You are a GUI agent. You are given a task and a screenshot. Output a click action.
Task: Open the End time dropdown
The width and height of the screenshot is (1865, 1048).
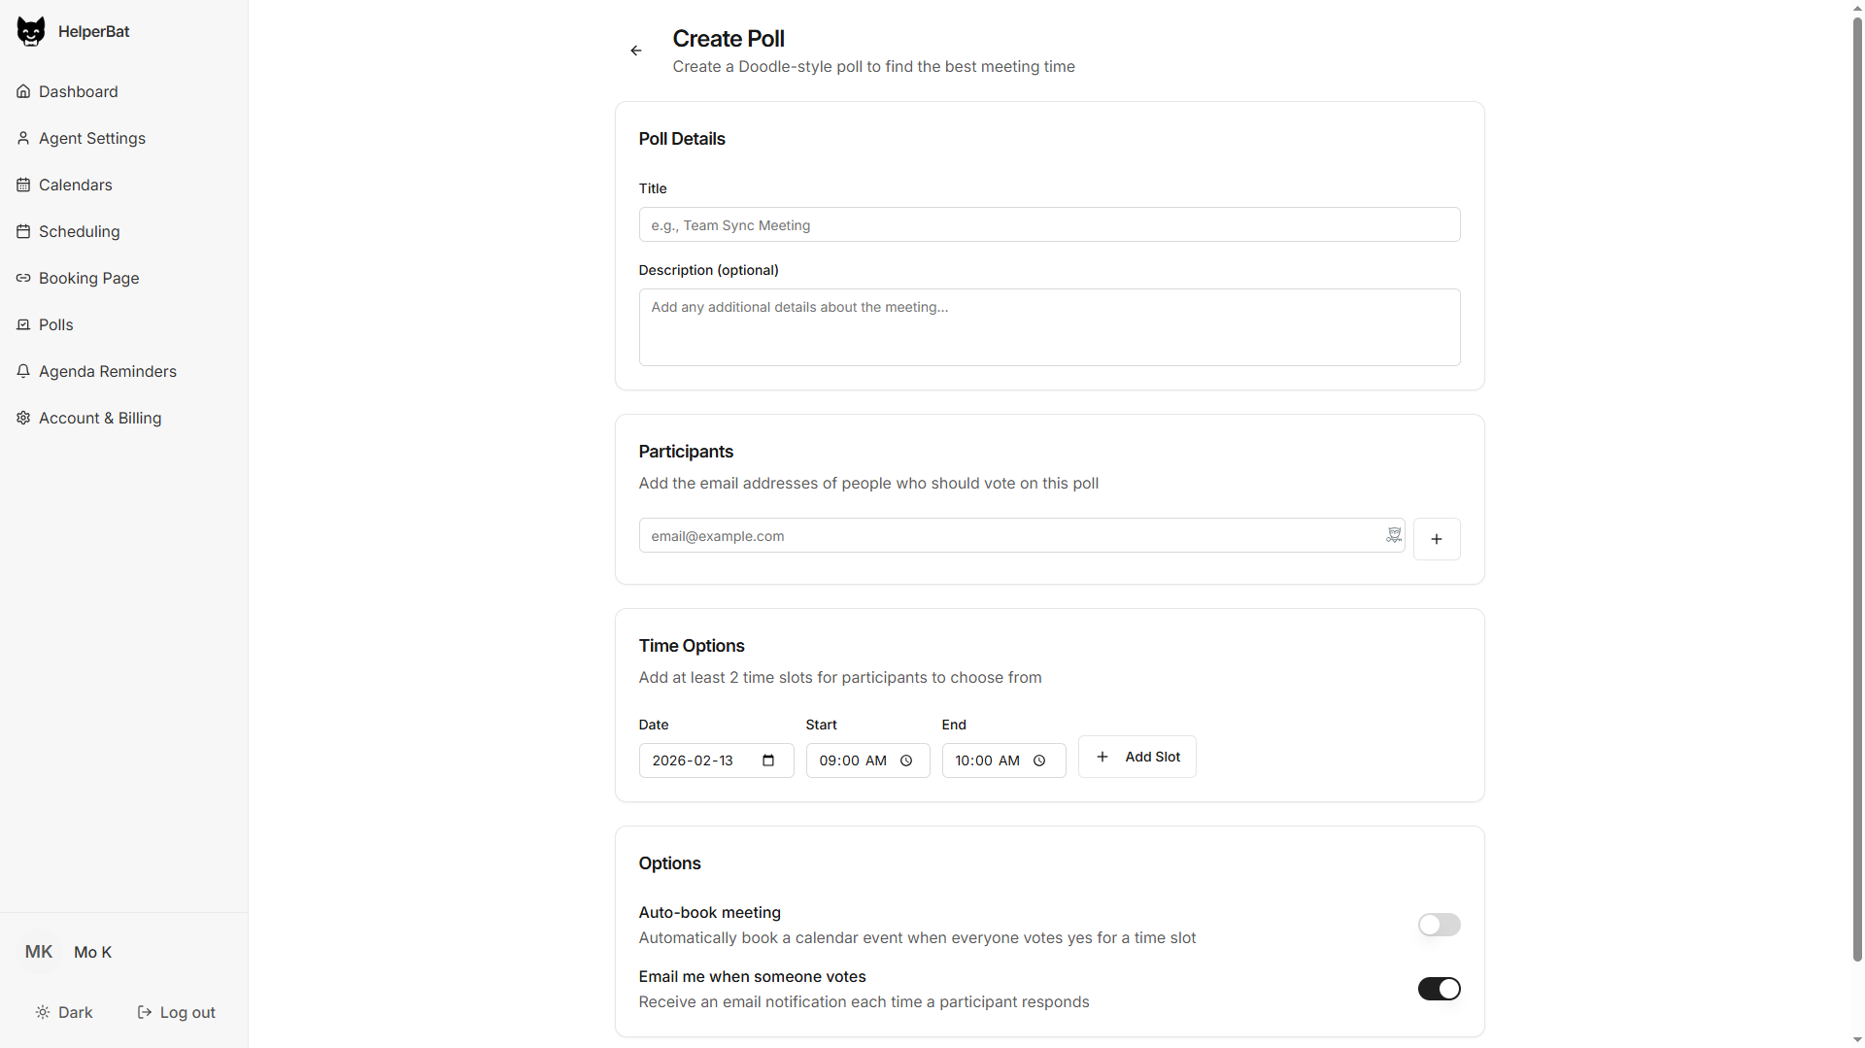pos(1039,761)
